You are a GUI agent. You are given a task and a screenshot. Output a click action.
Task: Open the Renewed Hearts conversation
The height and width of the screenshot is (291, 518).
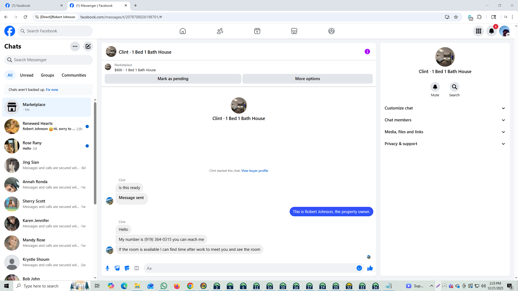[47, 126]
